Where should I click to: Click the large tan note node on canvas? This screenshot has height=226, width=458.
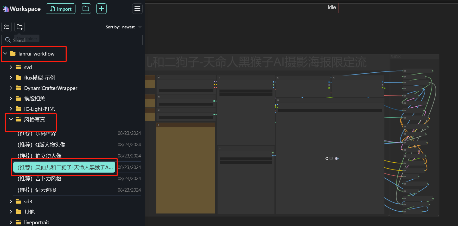click(x=186, y=168)
